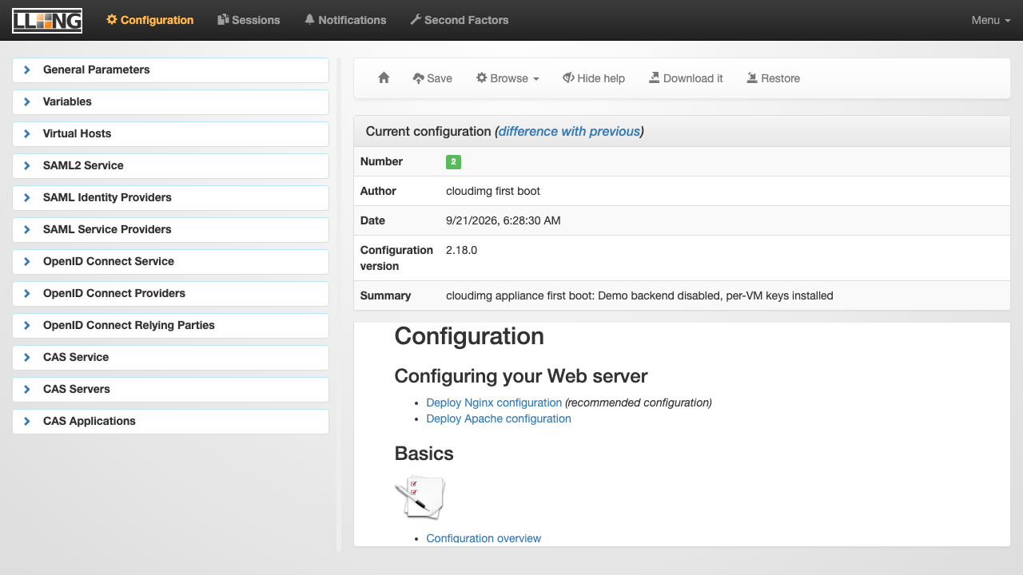Image resolution: width=1023 pixels, height=575 pixels.
Task: Switch to the Sessions tab
Action: click(x=249, y=20)
